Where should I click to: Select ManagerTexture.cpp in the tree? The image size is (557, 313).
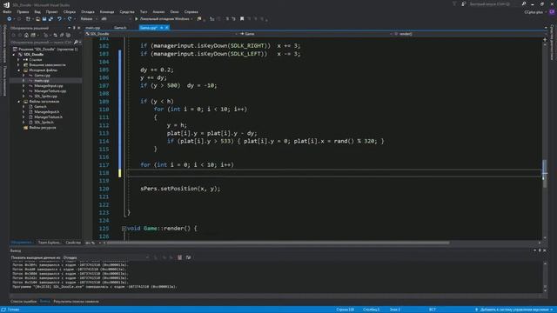point(50,90)
